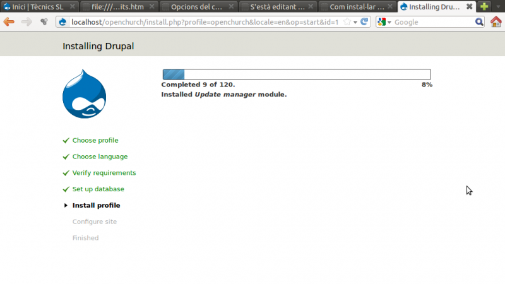
Task: Open the Google search engine dropdown
Action: [x=384, y=21]
